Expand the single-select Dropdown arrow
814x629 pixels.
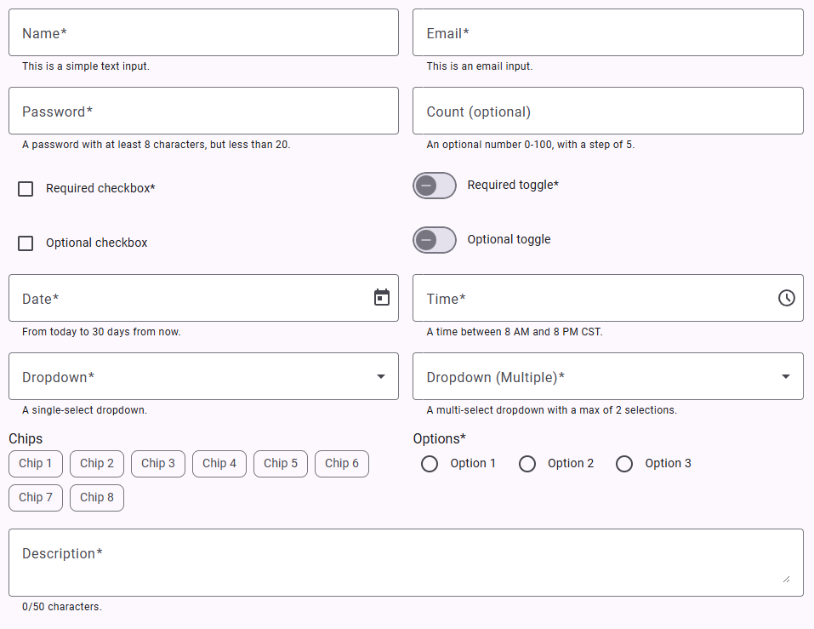pos(381,376)
